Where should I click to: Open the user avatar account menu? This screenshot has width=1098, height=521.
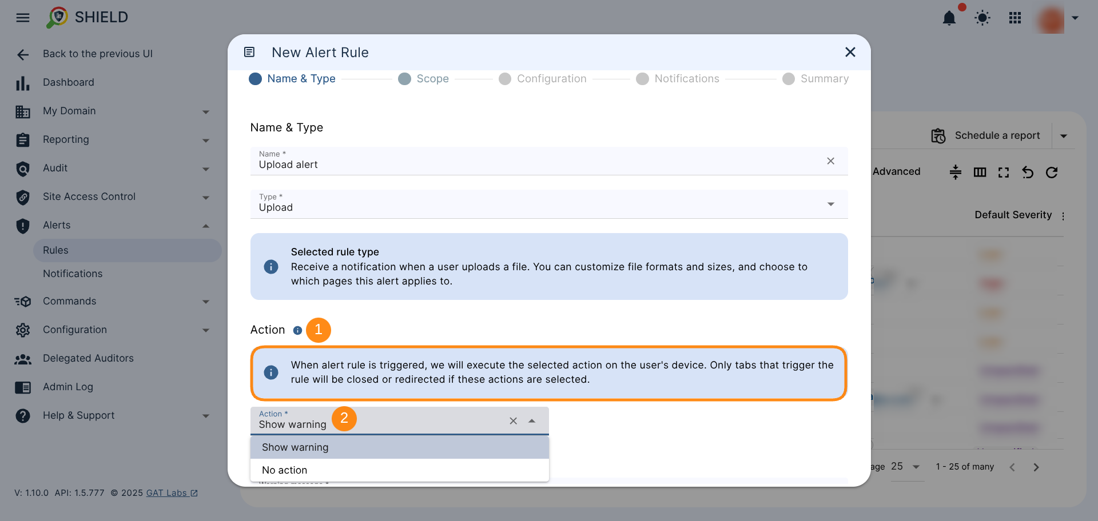point(1051,19)
